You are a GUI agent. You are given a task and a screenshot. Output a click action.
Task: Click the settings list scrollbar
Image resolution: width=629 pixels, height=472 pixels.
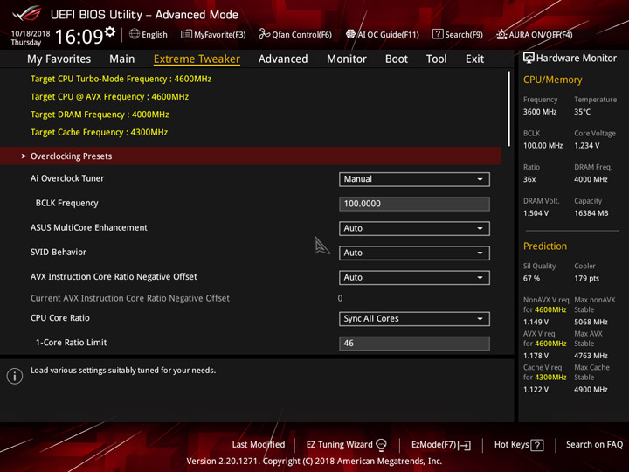click(x=509, y=108)
